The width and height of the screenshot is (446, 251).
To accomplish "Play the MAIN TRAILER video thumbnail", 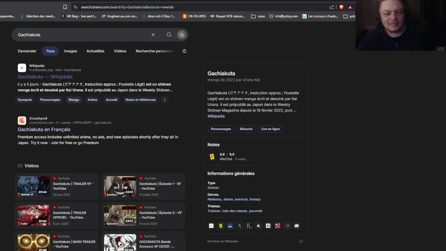I will (34, 243).
